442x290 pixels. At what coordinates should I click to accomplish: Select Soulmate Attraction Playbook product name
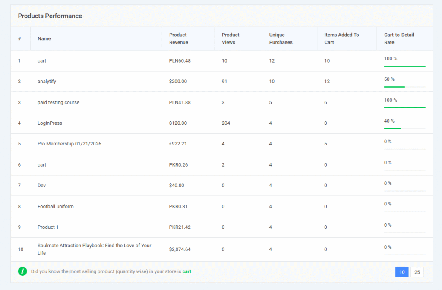coord(95,249)
